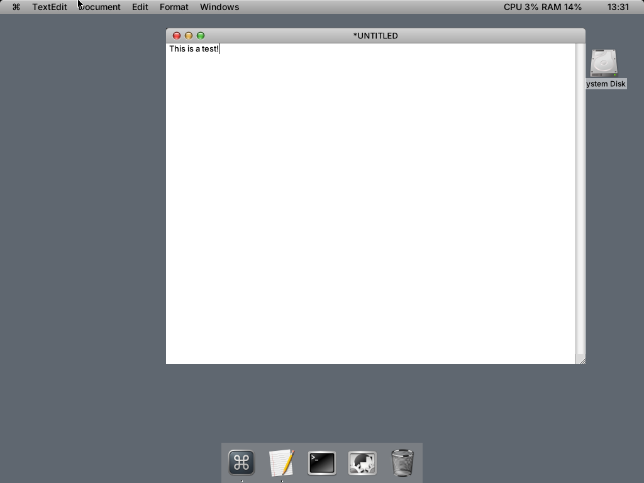Minimize window using the yellow button
This screenshot has height=483, width=644.
point(189,36)
